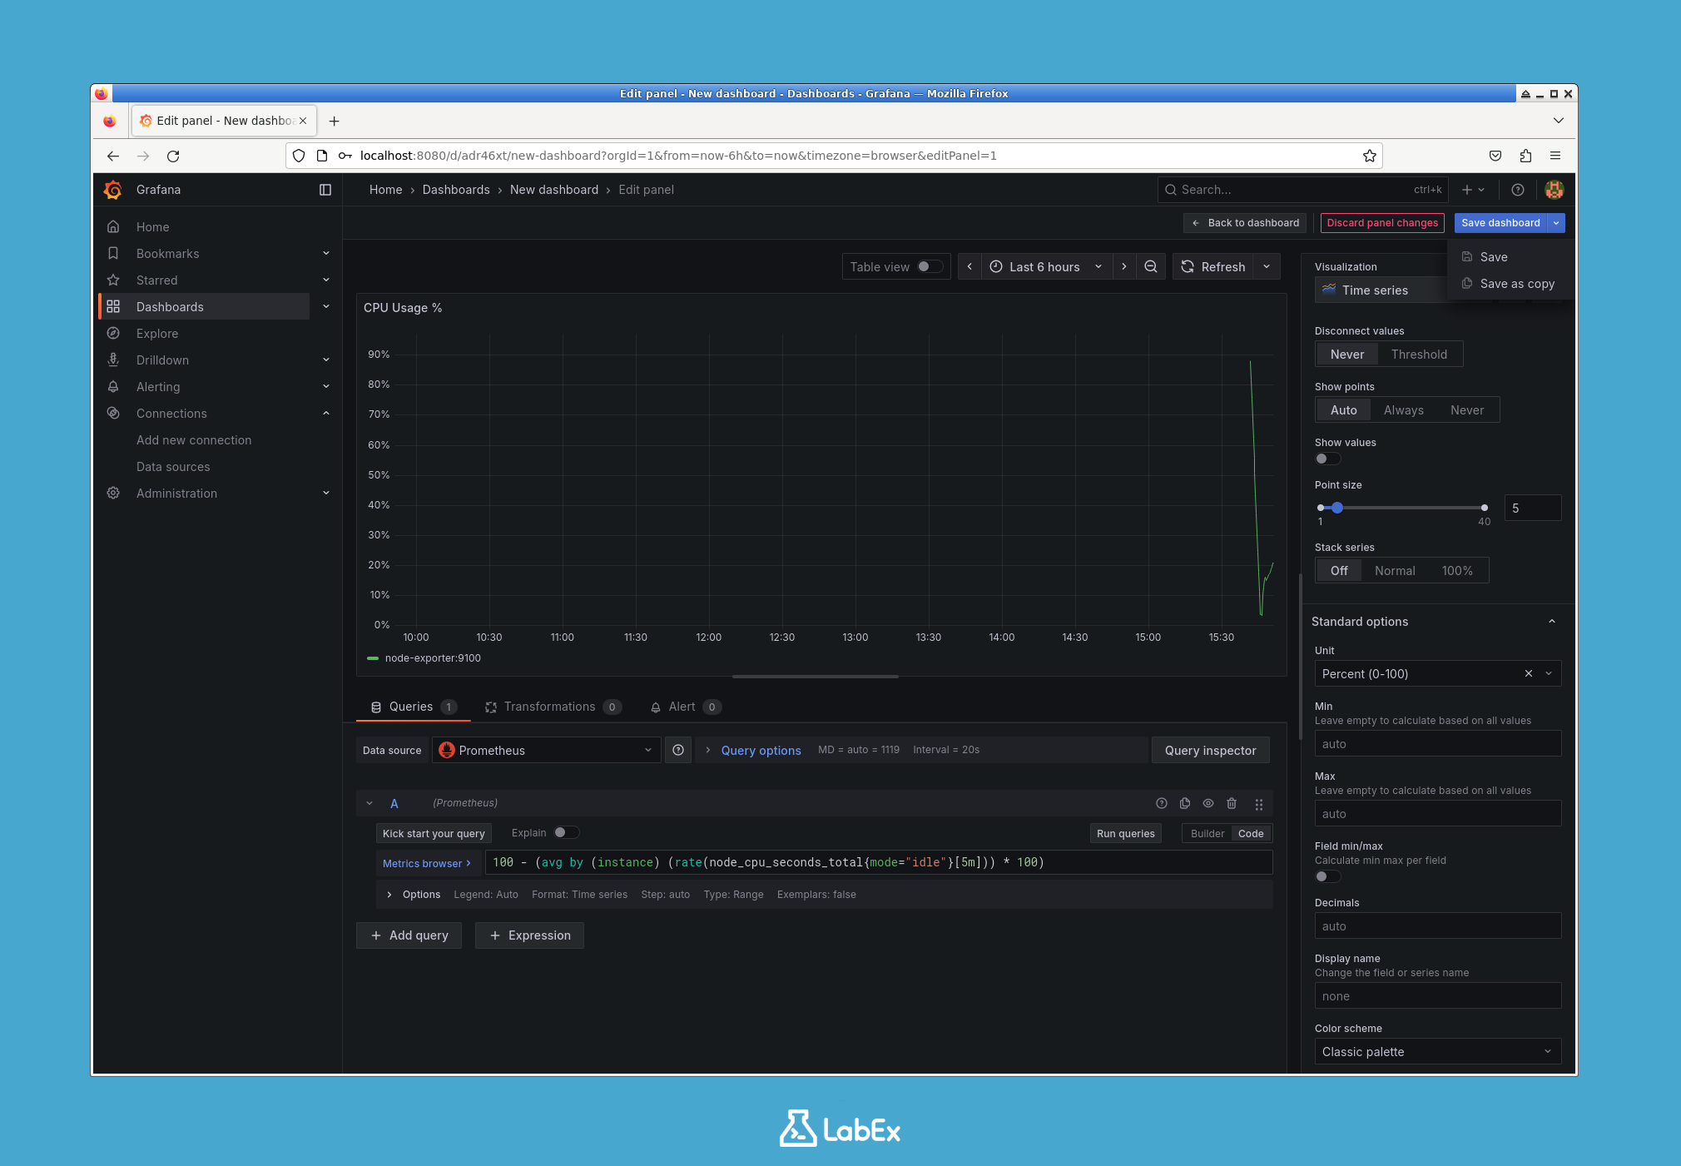Select Drilldown in the navigation sidebar
Screen dimensions: 1681x1166
click(162, 360)
